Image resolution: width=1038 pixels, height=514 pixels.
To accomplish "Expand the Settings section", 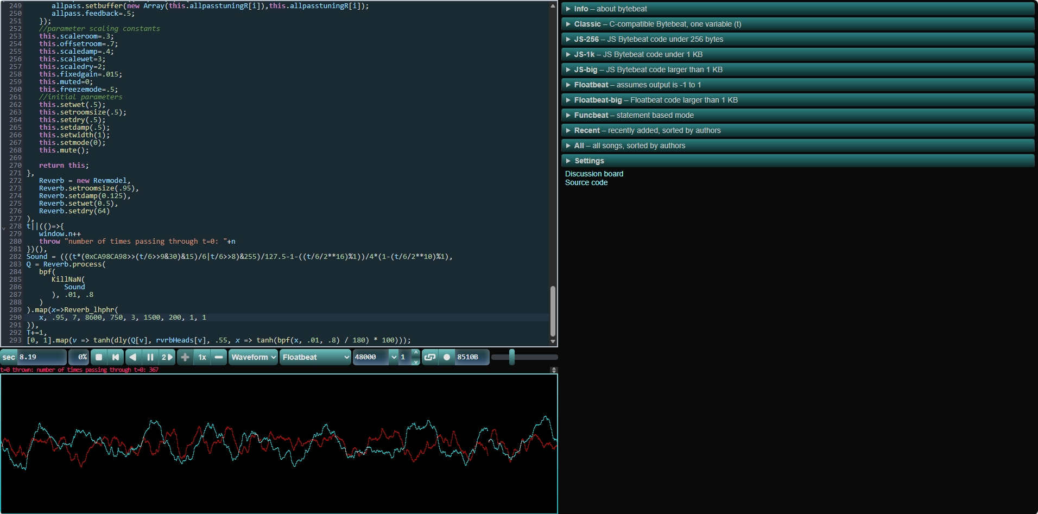I will tap(589, 161).
